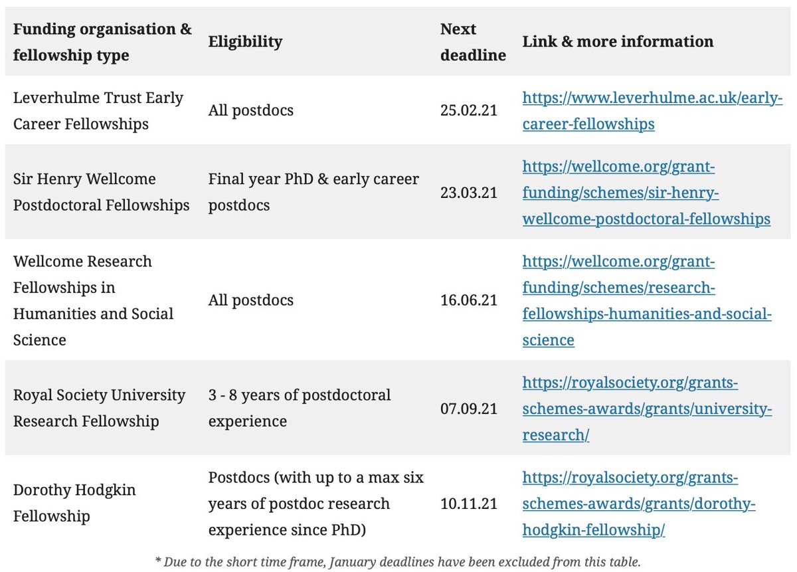Click the 10.11.21 deadline cell
797x572 pixels.
[x=469, y=504]
